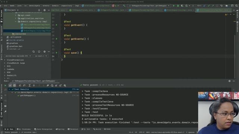Toggle the Project tool window side tab

(1, 16)
